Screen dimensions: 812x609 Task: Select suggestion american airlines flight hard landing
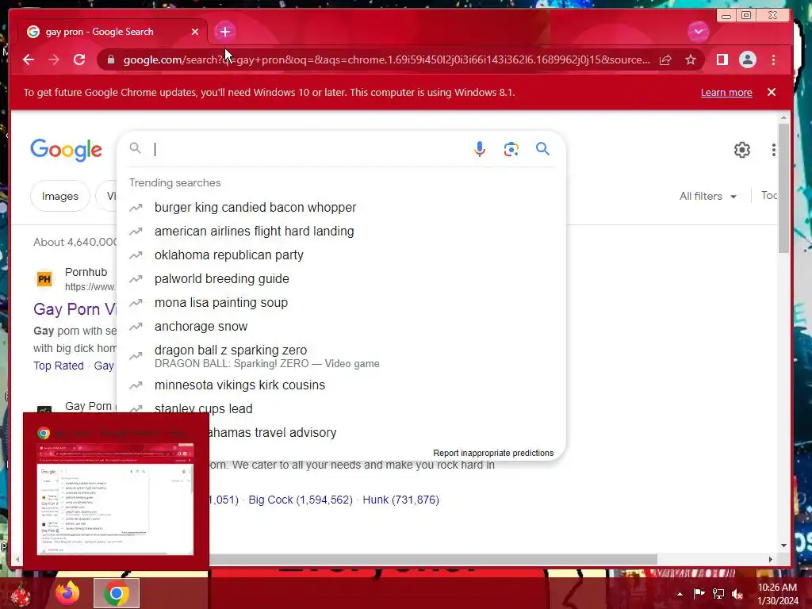[342, 231]
